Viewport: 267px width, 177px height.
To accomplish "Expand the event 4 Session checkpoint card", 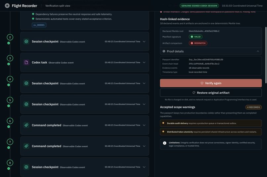I will coord(144,83).
